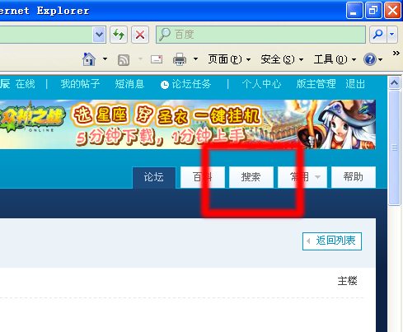Screen dimensions: 403x332
Task: Open the 个人中心 link
Action: pos(261,84)
